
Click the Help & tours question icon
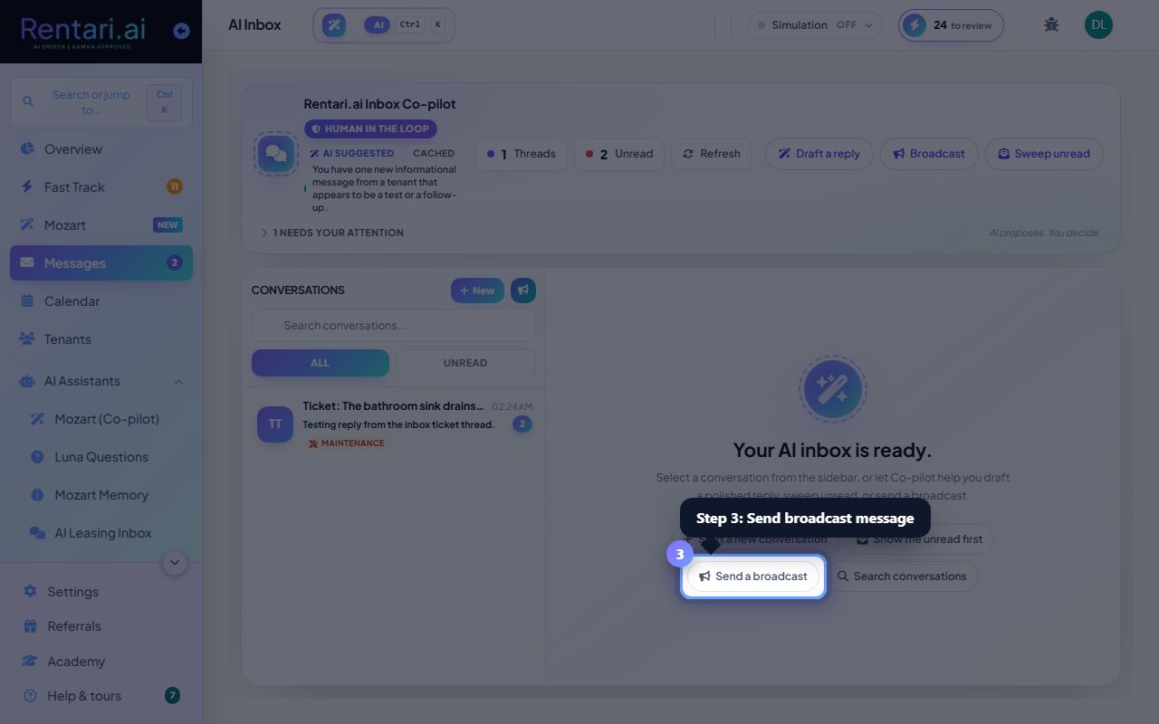30,696
